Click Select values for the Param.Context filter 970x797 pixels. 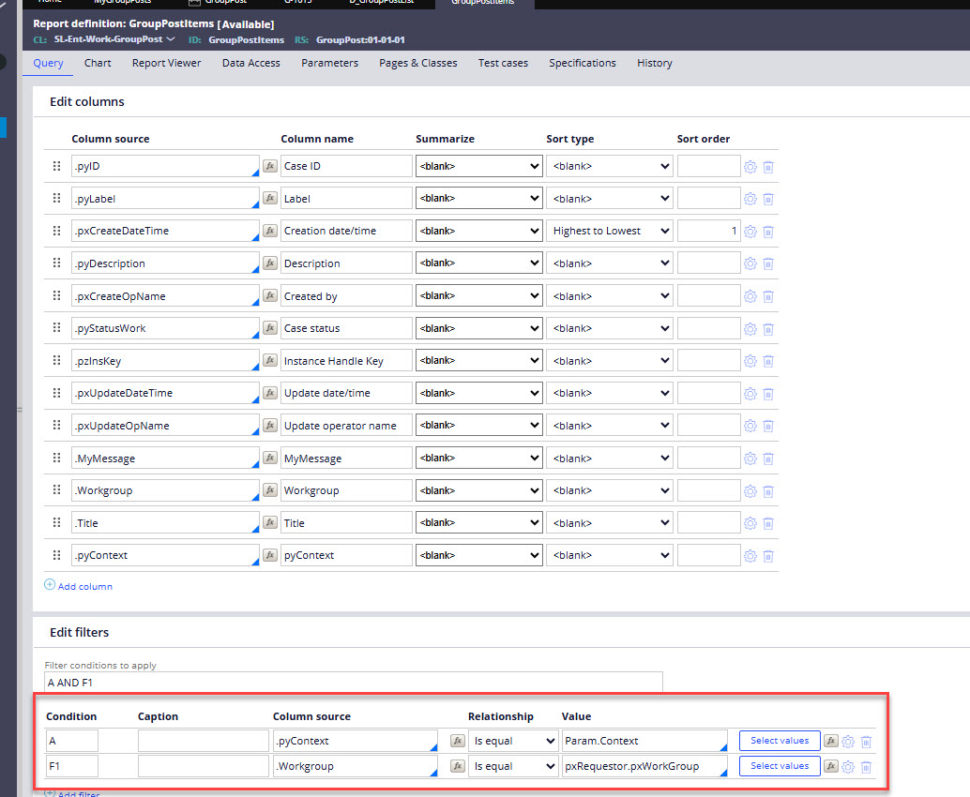(780, 741)
